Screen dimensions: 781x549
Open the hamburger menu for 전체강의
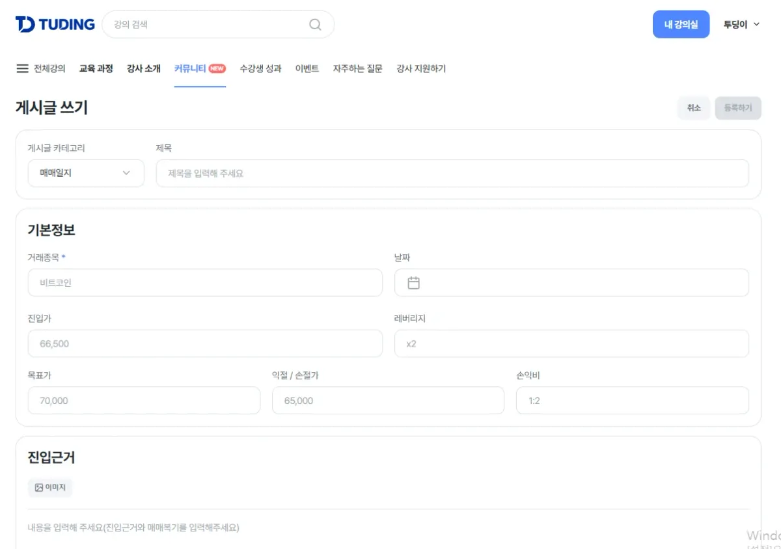coord(22,68)
